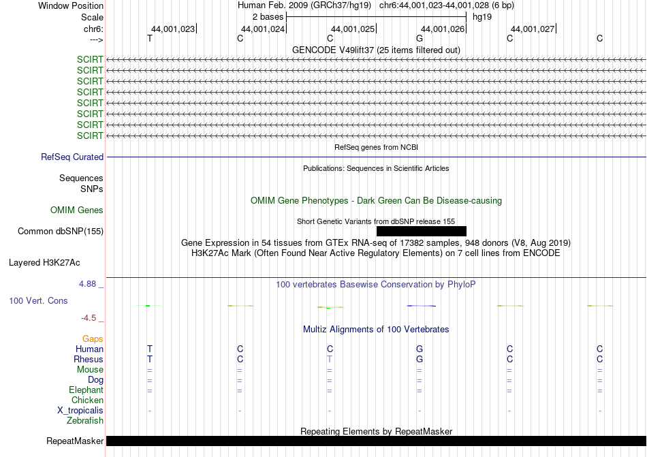Click base G in the reference sequence row
The image size is (647, 457).
tap(420, 38)
